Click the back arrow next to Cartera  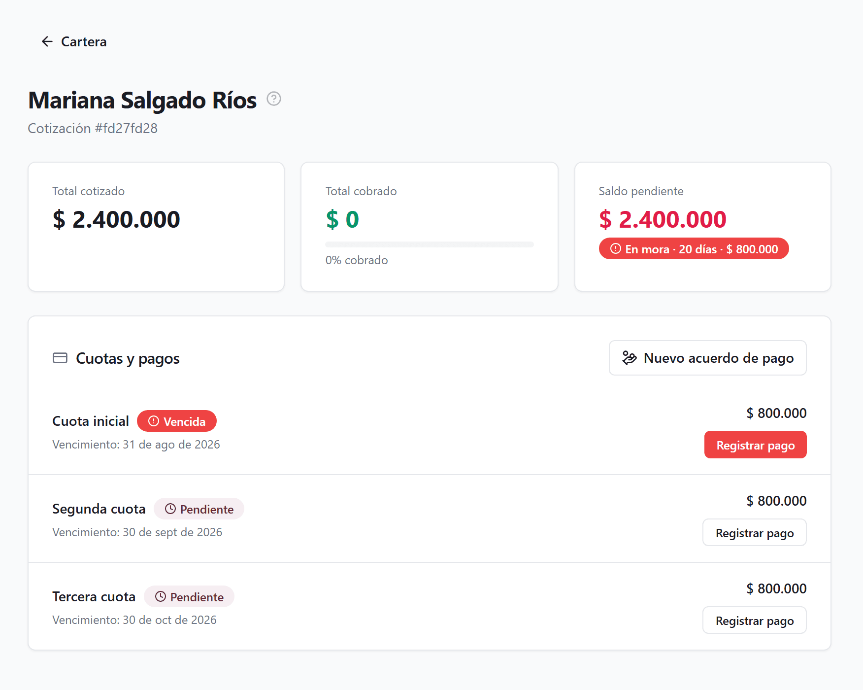pos(47,42)
